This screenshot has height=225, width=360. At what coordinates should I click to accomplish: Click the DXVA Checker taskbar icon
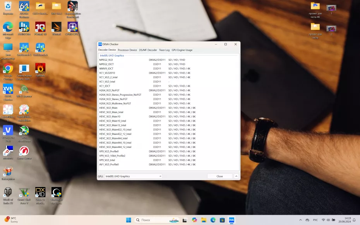(x=231, y=220)
